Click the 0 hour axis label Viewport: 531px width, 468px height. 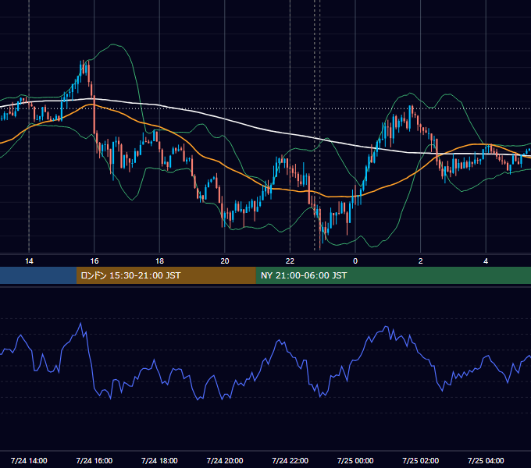click(355, 261)
